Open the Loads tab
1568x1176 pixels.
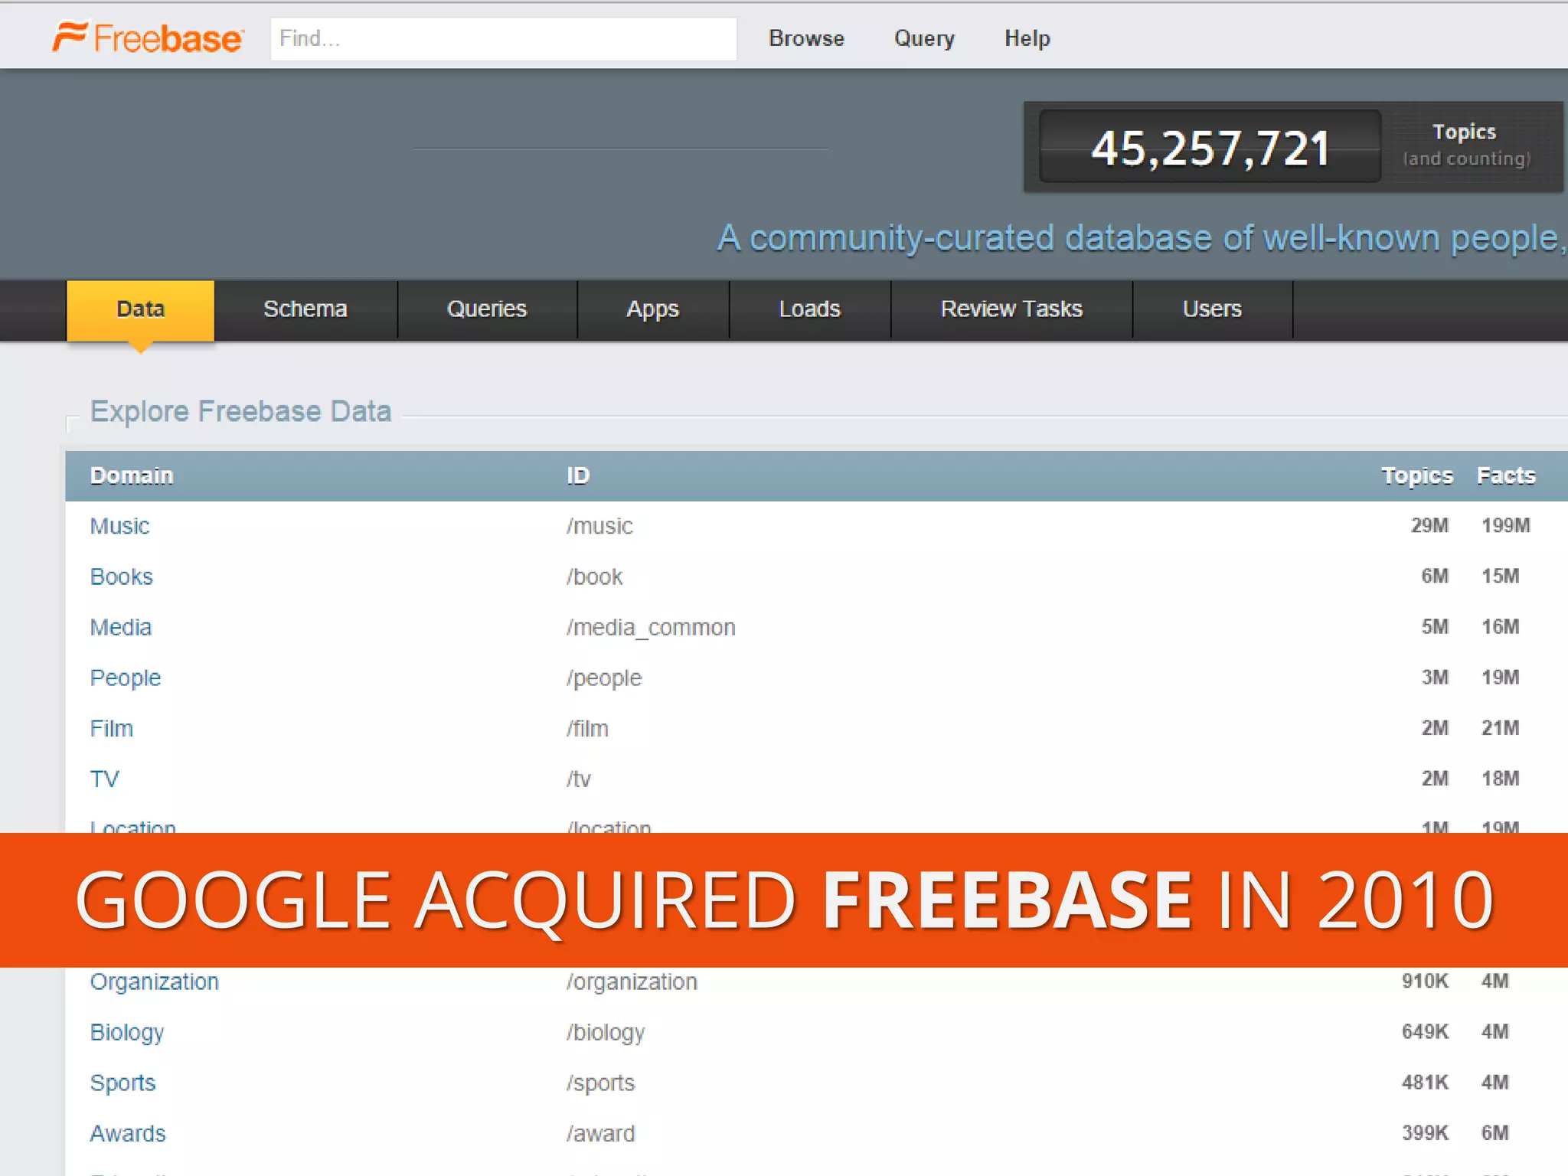(x=809, y=309)
